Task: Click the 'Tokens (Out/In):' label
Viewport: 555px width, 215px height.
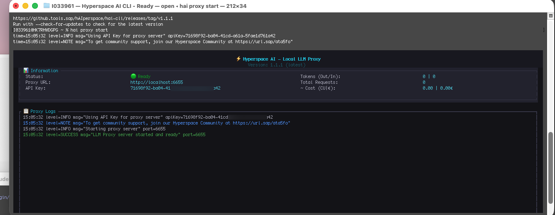Action: [320, 76]
